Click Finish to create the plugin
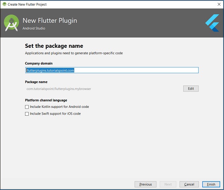The height and width of the screenshot is (190, 224). click(x=211, y=184)
